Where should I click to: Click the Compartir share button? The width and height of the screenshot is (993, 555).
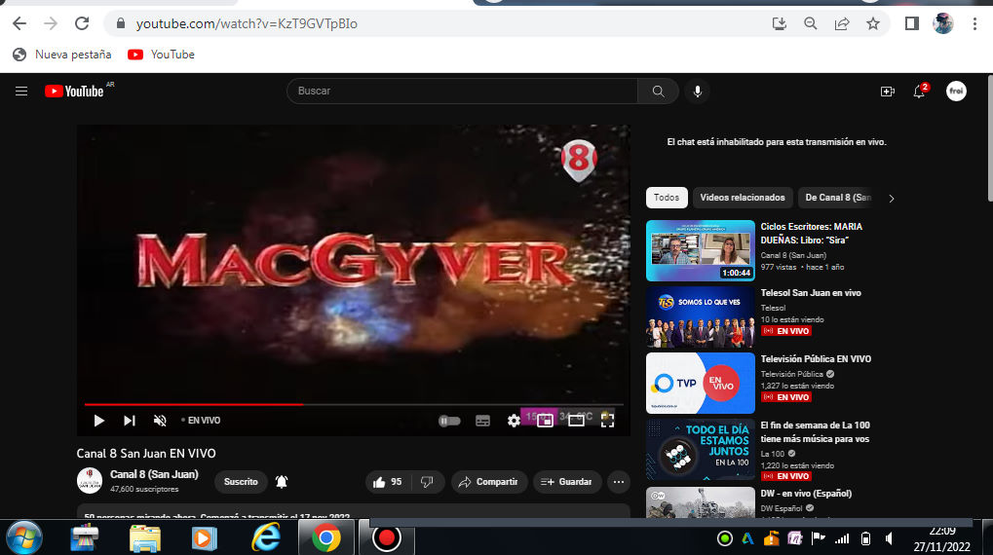pyautogui.click(x=489, y=482)
